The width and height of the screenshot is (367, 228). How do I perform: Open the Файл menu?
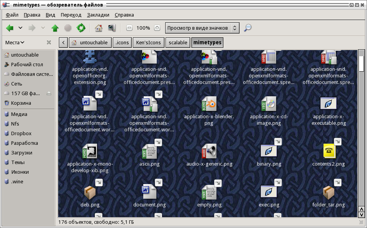click(12, 15)
